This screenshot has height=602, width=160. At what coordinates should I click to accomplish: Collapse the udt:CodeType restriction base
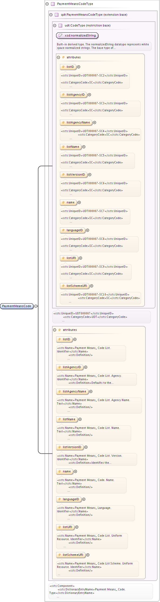(55, 26)
